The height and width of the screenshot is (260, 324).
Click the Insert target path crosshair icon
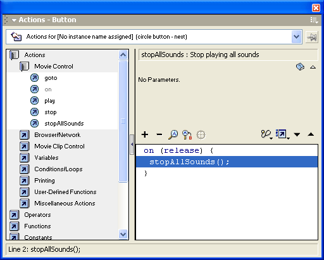point(201,135)
